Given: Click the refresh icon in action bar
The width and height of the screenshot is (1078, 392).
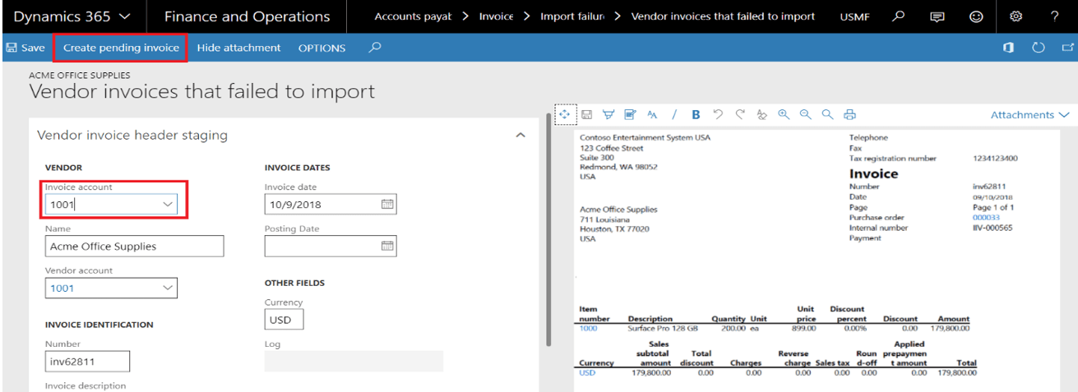Looking at the screenshot, I should (x=1038, y=48).
